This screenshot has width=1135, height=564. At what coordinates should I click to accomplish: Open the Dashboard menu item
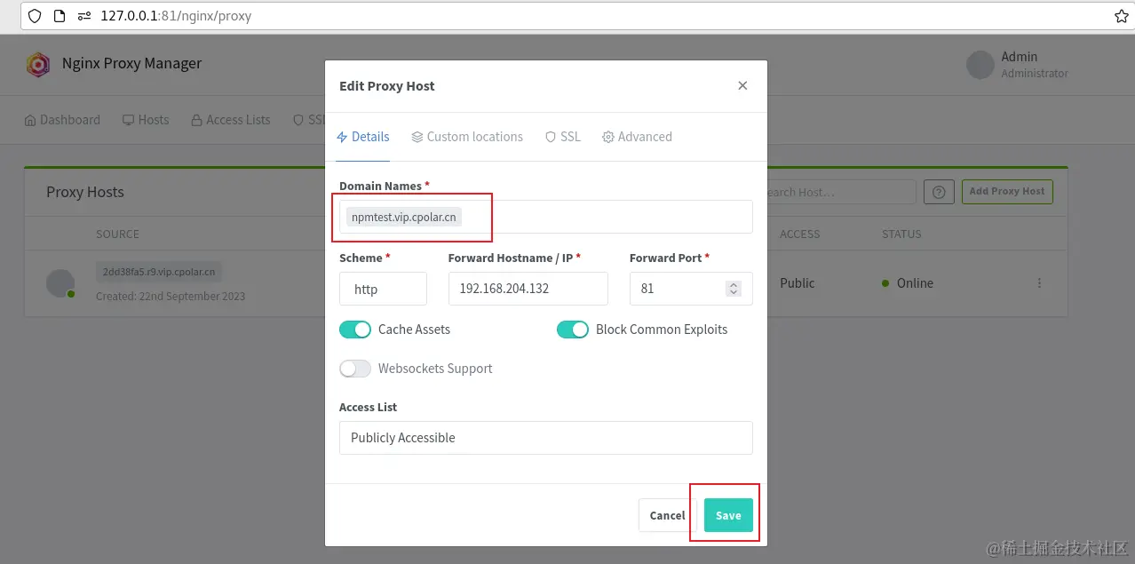[x=62, y=120]
